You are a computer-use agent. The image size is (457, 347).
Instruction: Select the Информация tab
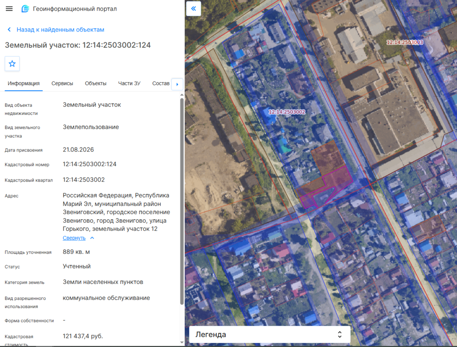pos(24,83)
